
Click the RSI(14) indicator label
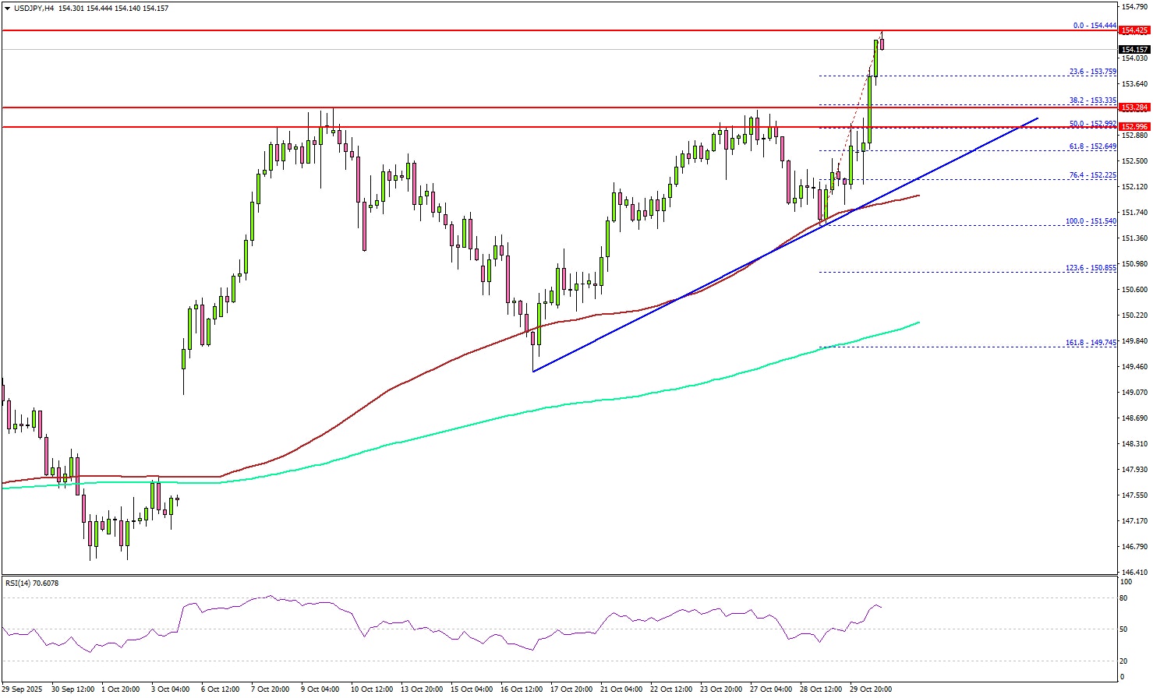tap(32, 583)
